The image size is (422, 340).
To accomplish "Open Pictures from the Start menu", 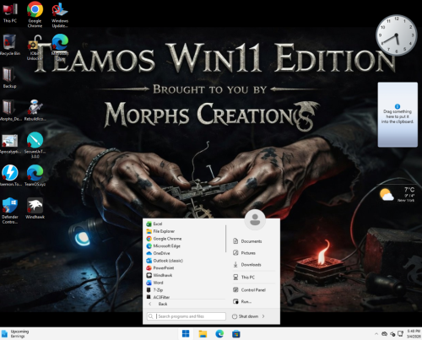I will click(x=254, y=253).
